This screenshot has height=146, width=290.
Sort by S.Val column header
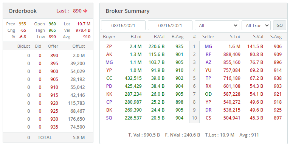coord(258,37)
